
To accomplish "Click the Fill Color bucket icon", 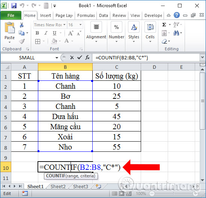I will pyautogui.click(x=54, y=41).
